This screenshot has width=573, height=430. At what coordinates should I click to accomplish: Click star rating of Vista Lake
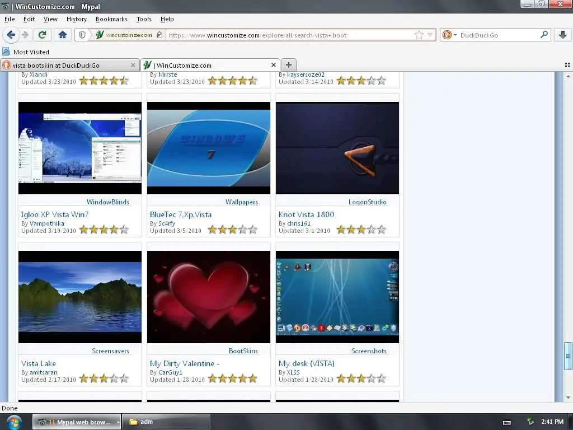[104, 378]
